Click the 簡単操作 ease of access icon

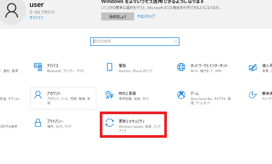pos(253,95)
